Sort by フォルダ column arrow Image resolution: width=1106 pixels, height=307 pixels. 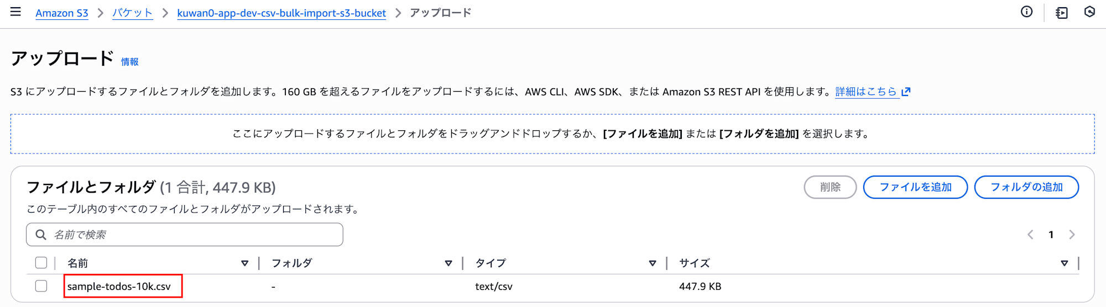pos(448,263)
